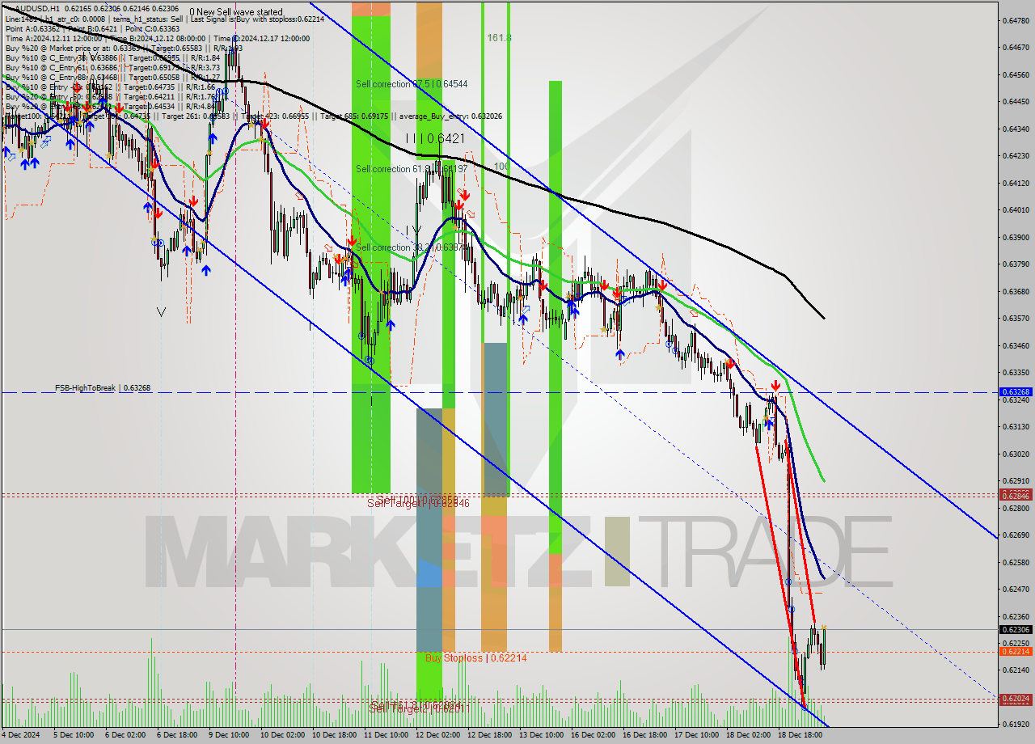Click the 0.63350 price scale value
Image resolution: width=1035 pixels, height=744 pixels.
pyautogui.click(x=1016, y=373)
